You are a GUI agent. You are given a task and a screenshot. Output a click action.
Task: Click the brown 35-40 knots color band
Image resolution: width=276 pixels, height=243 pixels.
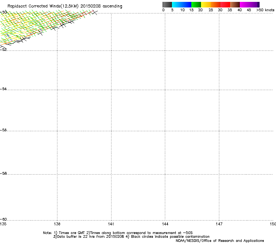tap(235, 4)
